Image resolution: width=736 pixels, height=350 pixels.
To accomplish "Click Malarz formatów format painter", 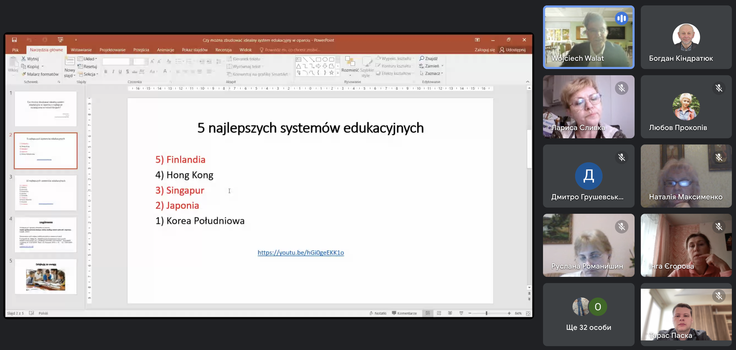I will tap(40, 74).
